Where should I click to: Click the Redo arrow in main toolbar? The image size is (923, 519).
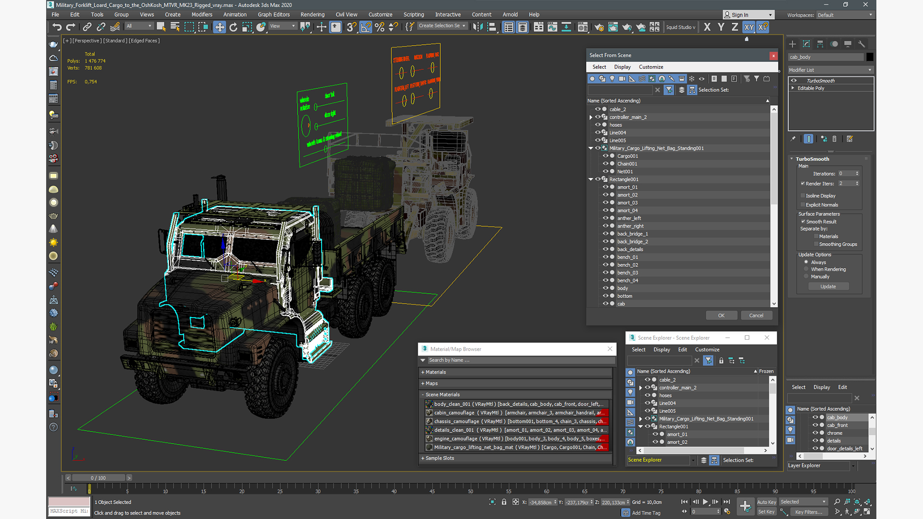pyautogui.click(x=71, y=27)
